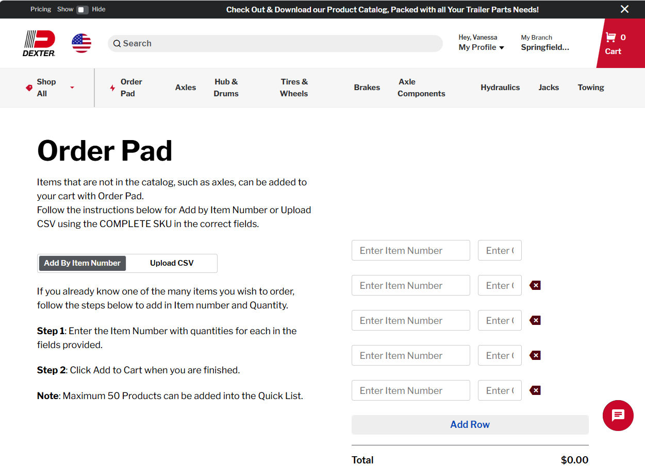Screen dimensions: 645x466
Task: Go to the Hydraulics category
Action: click(x=500, y=88)
